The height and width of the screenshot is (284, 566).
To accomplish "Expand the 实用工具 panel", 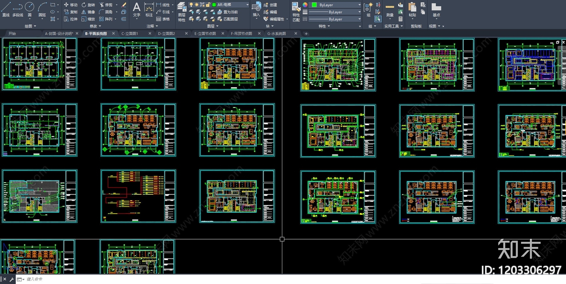I will click(394, 26).
